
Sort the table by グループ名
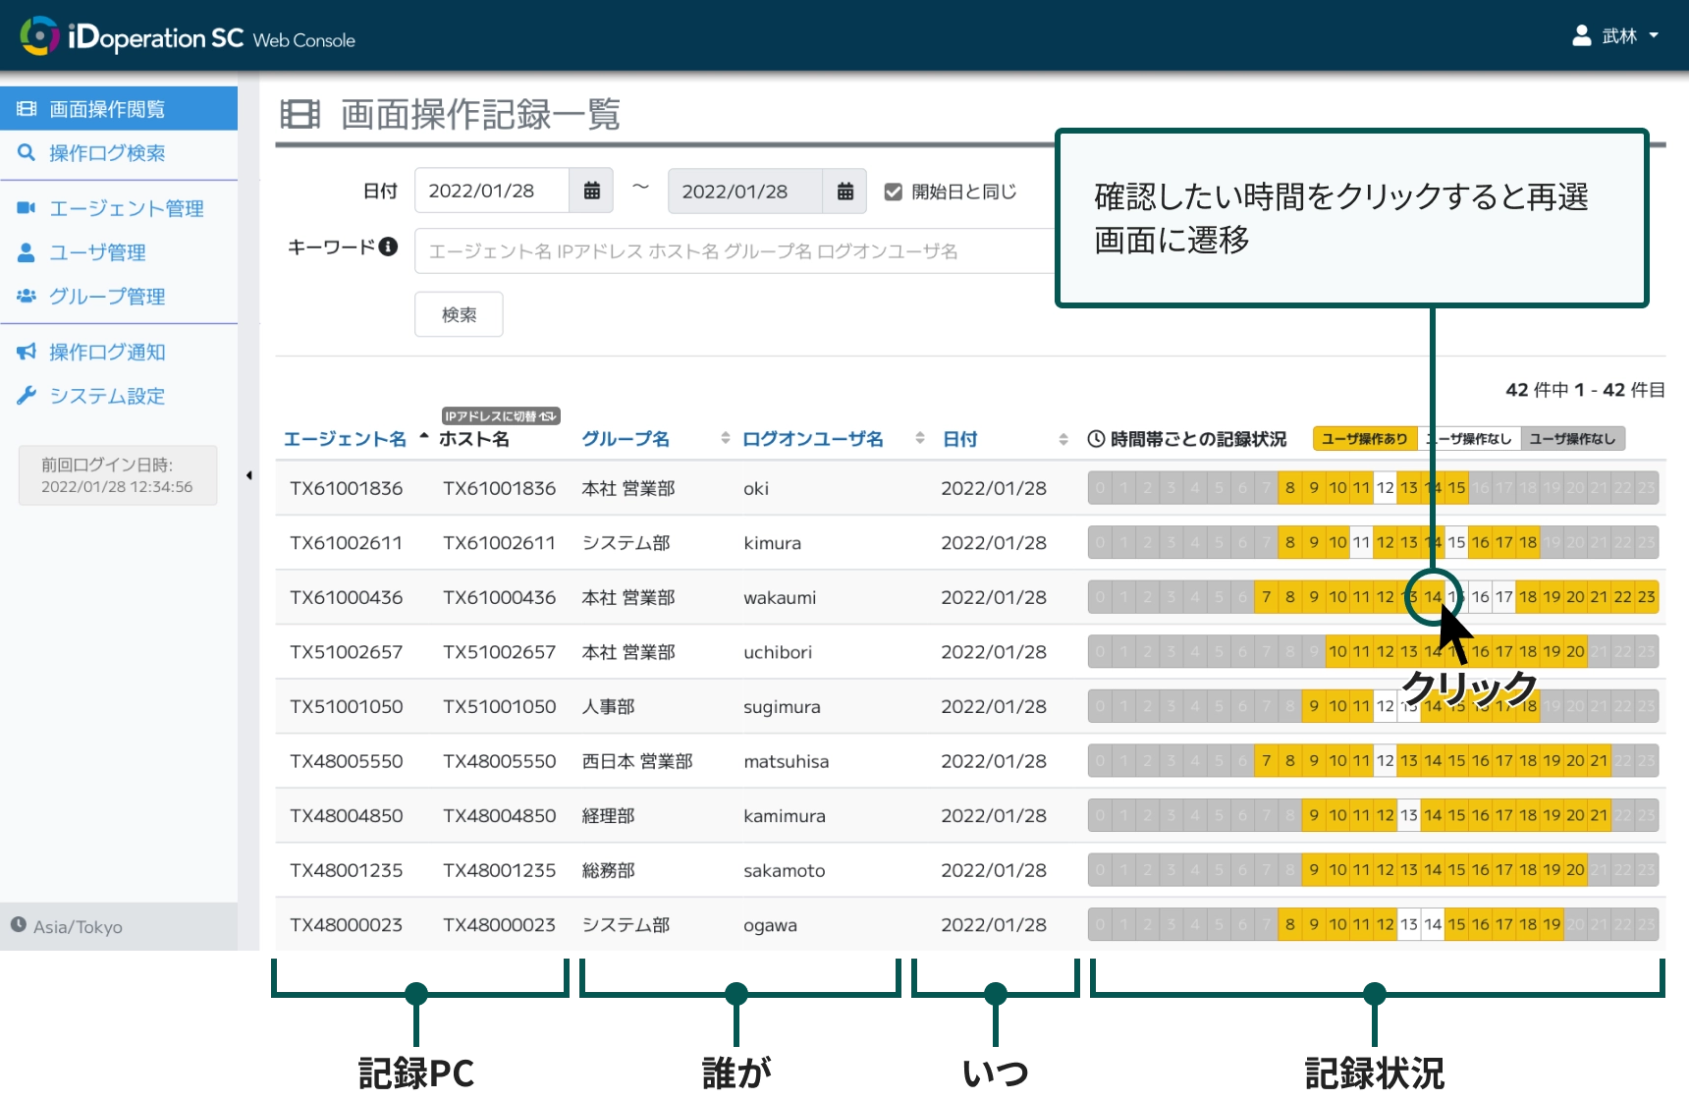point(626,439)
